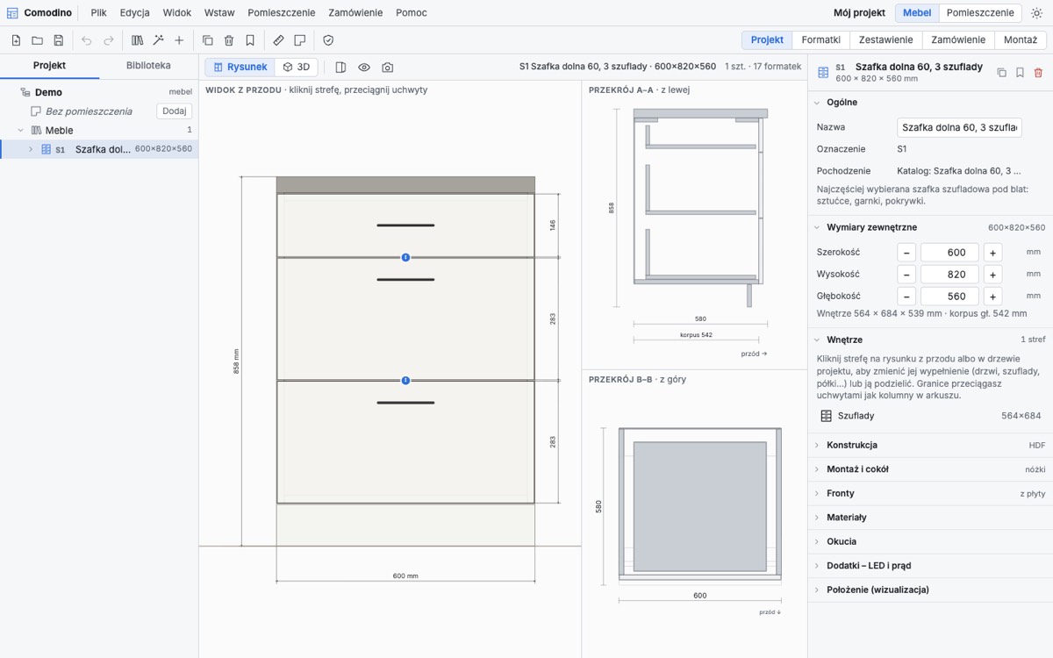The width and height of the screenshot is (1053, 658).
Task: Collapse the Meble tree group
Action: tap(21, 131)
